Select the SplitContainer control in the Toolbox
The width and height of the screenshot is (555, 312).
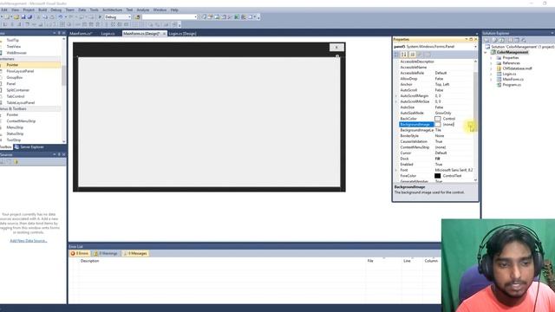(x=17, y=90)
